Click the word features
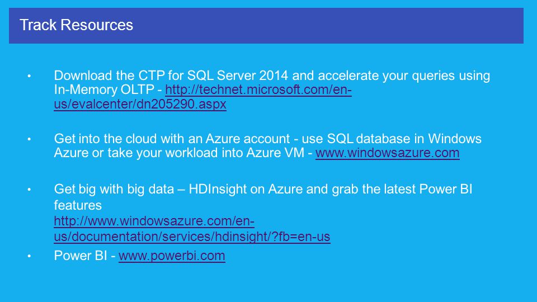 point(78,205)
